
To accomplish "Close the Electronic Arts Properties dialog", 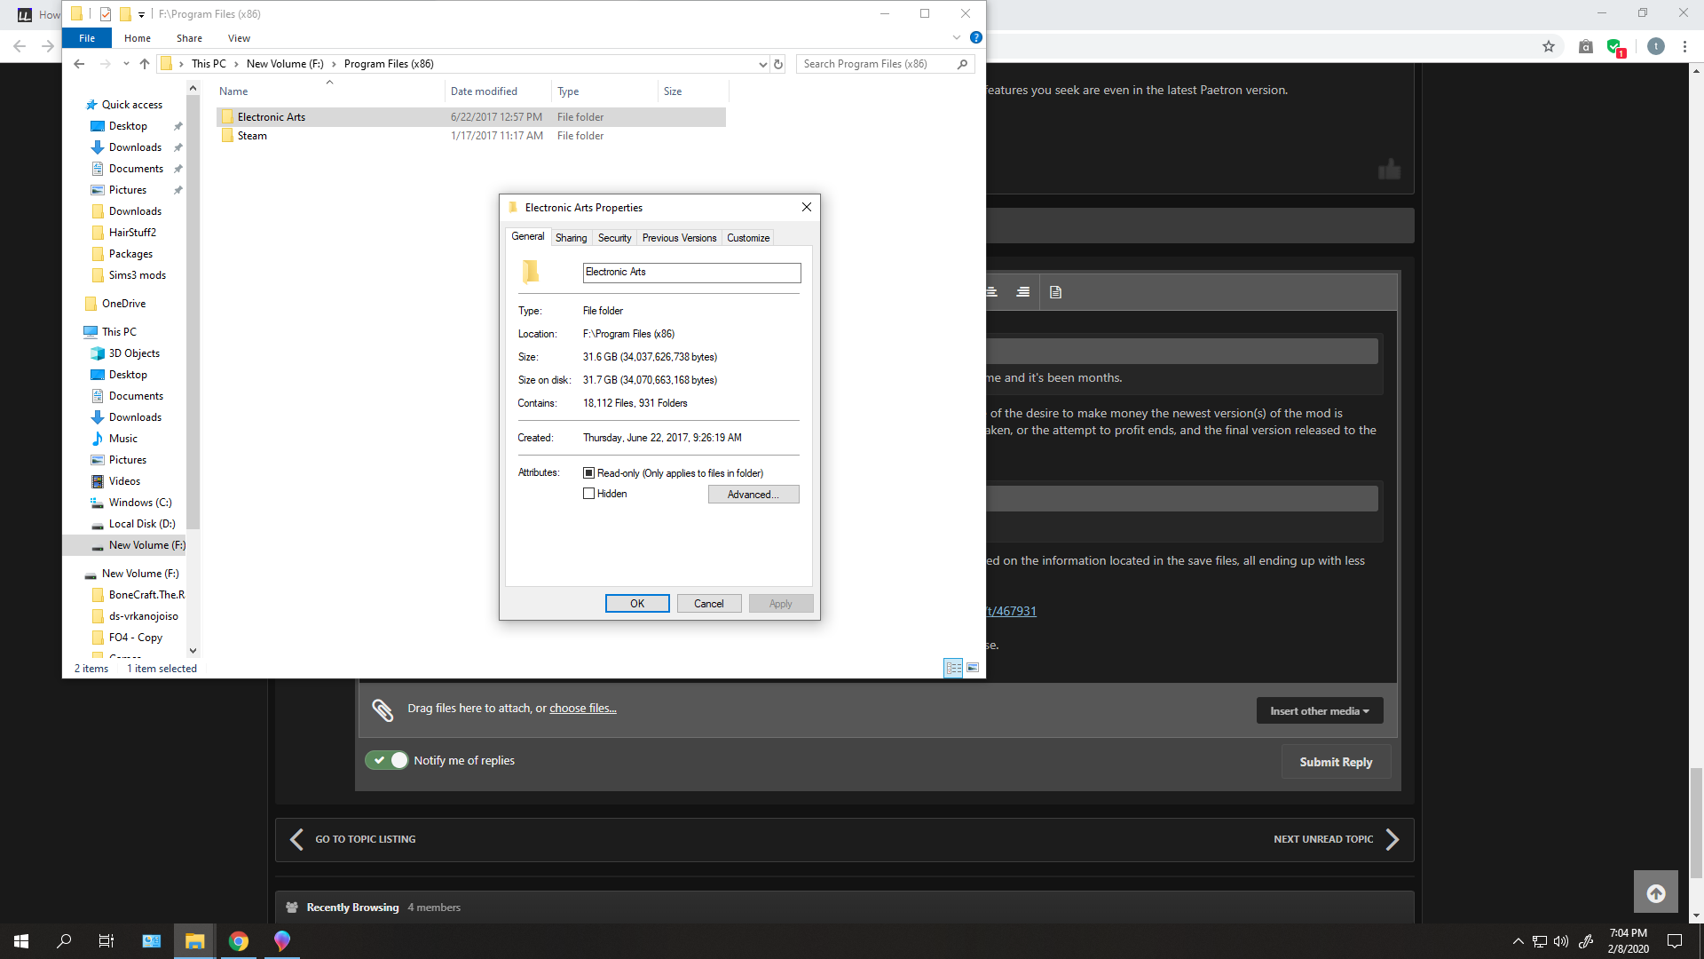I will (x=806, y=207).
